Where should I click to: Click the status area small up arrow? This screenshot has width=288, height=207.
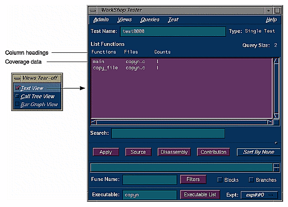(x=276, y=165)
